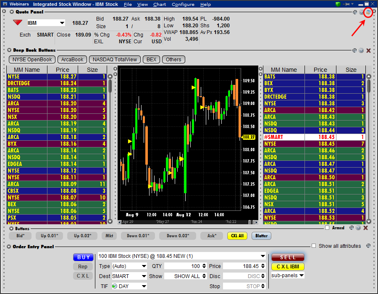Click the pushpin icon in title bar
The image size is (378, 294).
pyautogui.click(x=346, y=4)
